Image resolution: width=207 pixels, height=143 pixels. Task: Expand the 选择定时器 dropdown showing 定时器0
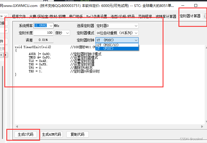pos(117,26)
